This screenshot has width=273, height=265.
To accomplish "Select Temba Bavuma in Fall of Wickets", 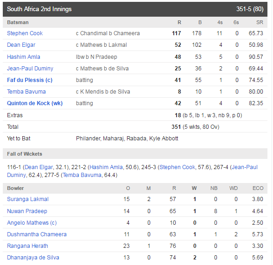I will [x=82, y=175].
